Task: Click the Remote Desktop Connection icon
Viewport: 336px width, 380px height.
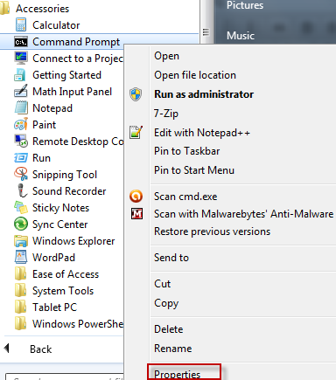Action: pos(21,142)
